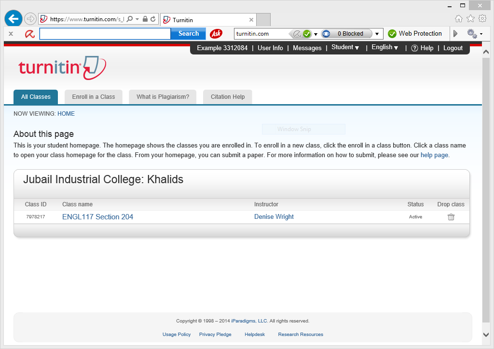Viewport: 494px width, 349px height.
Task: Open favorites star icon
Action: point(470,19)
